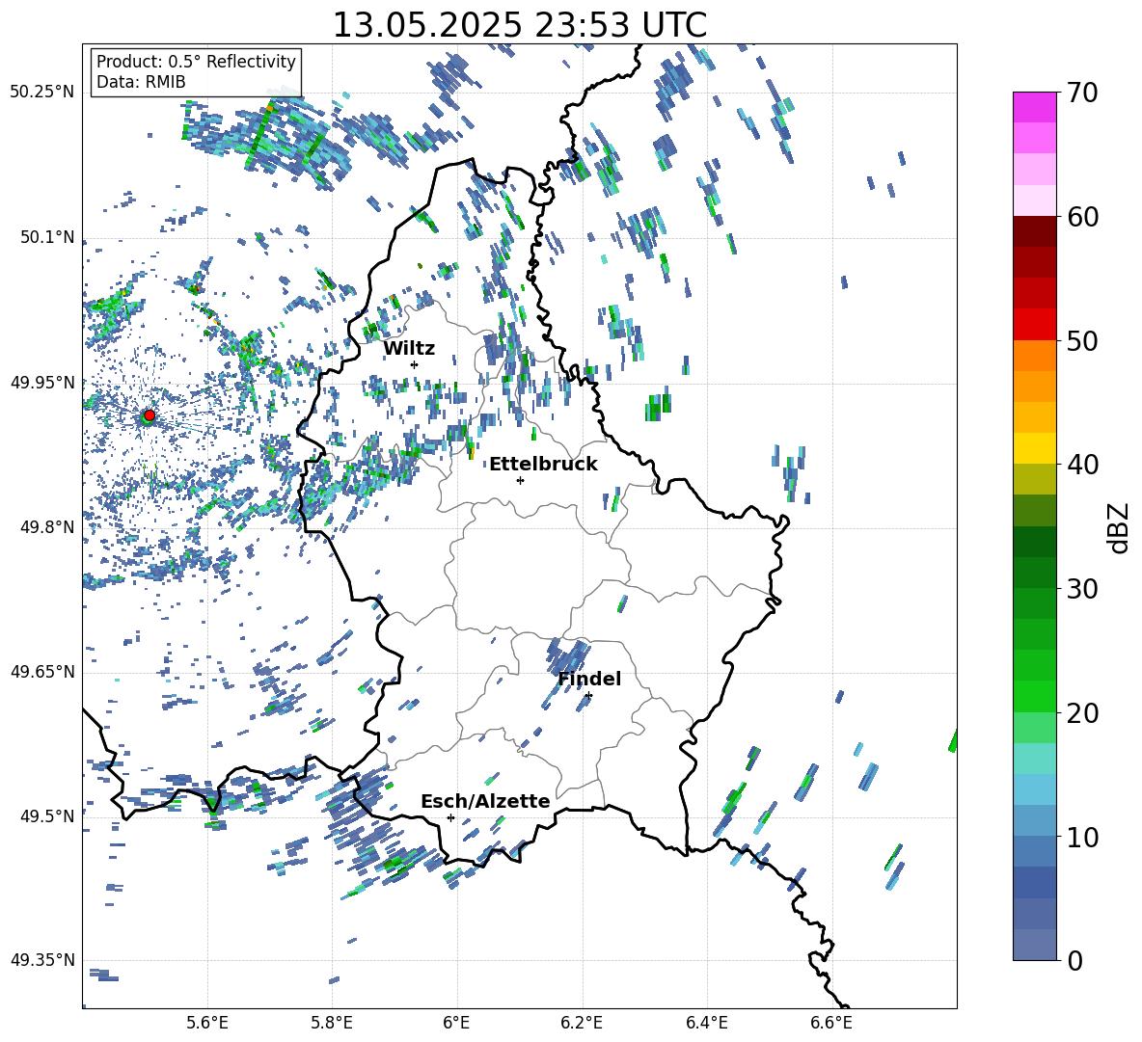
Task: Click the 5.8°E longitude label
Action: click(332, 1023)
